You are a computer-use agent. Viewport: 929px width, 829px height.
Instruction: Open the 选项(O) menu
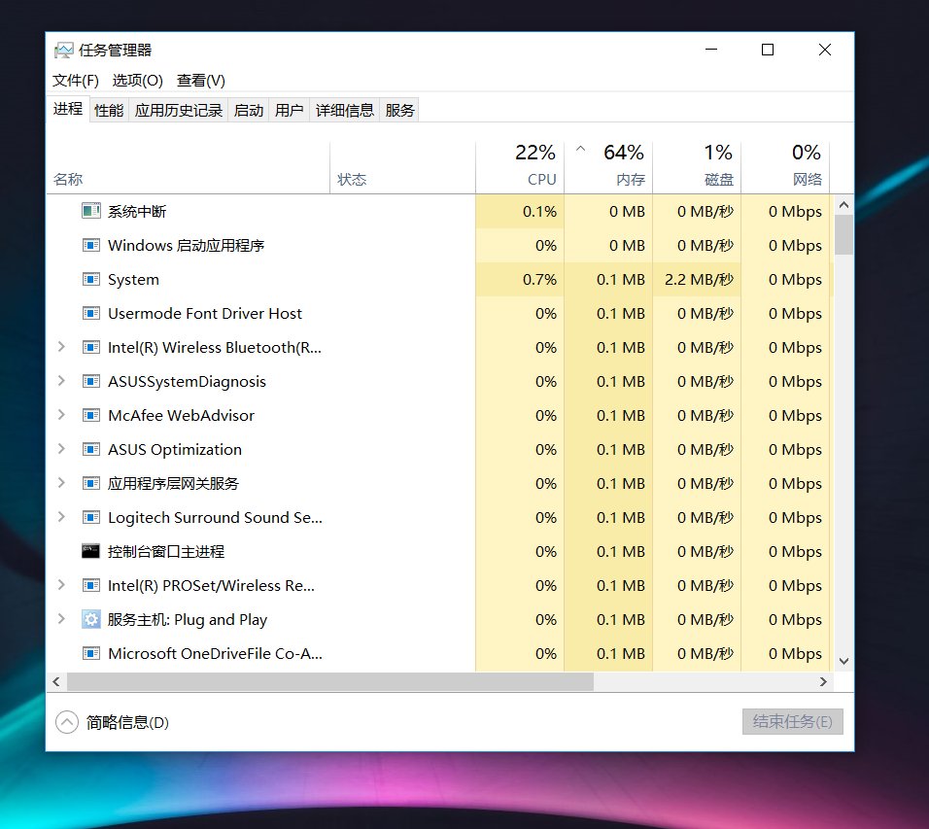click(137, 80)
